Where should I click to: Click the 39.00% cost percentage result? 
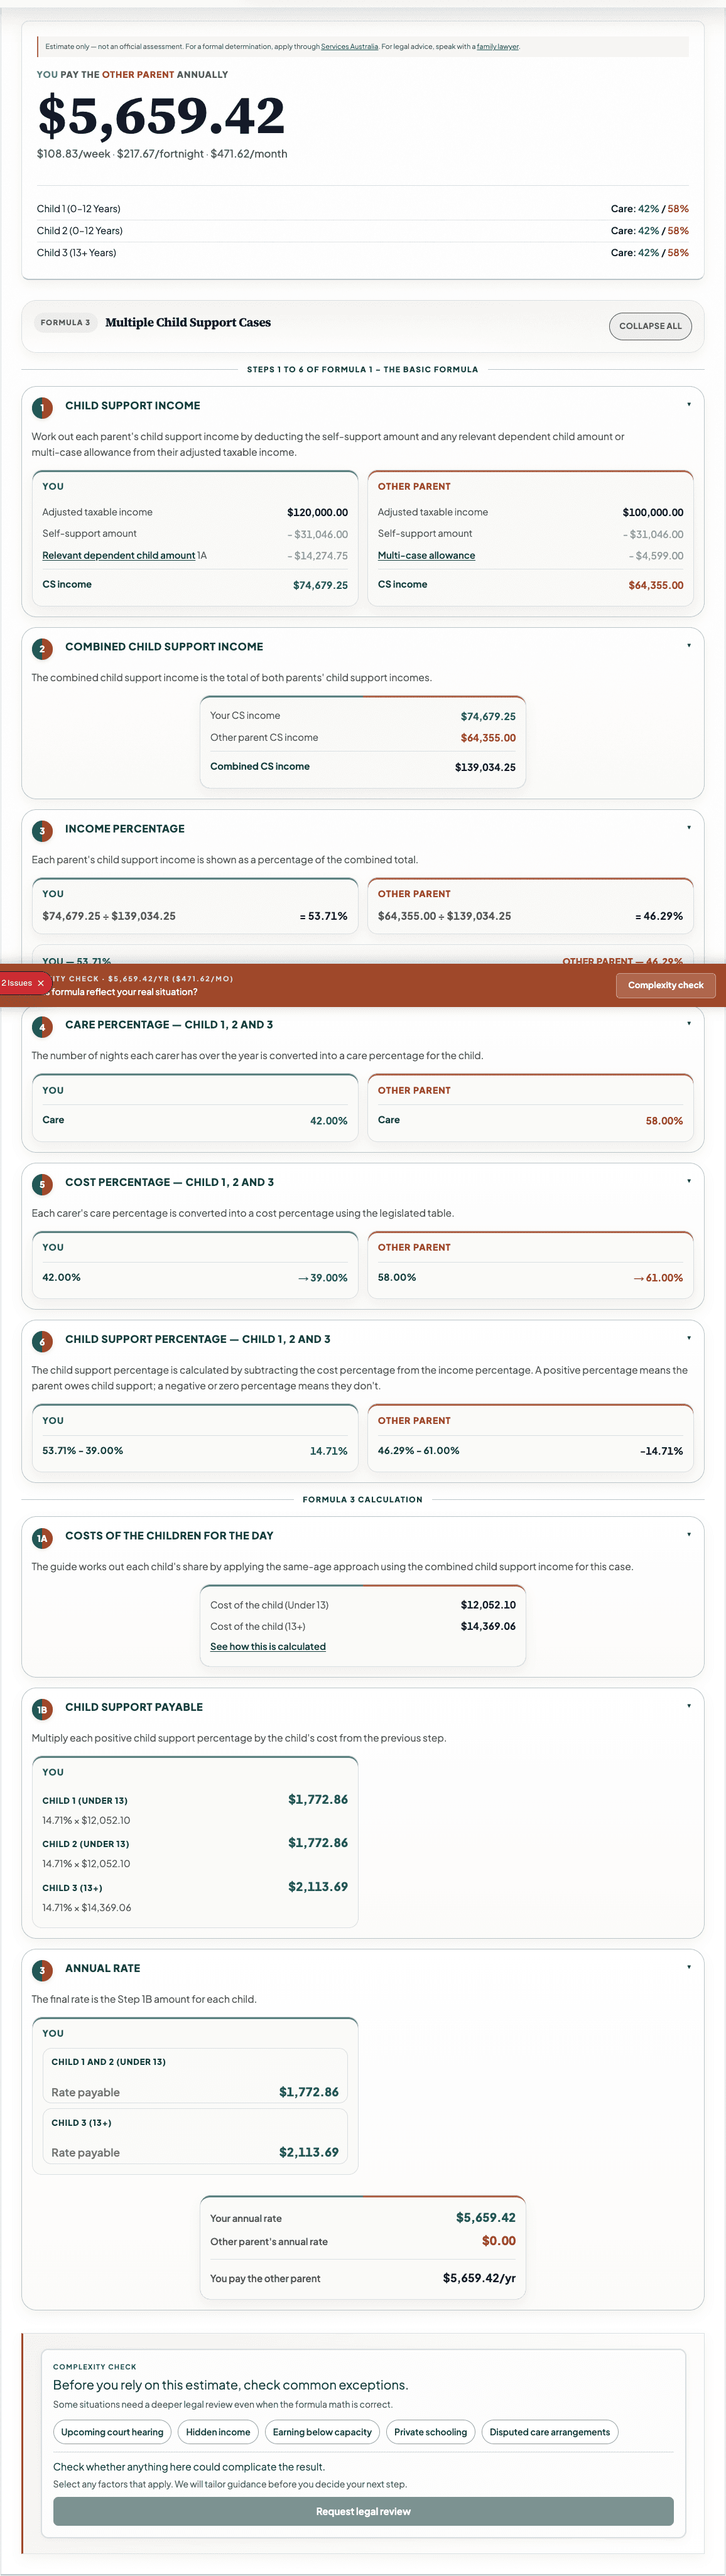click(x=323, y=1278)
